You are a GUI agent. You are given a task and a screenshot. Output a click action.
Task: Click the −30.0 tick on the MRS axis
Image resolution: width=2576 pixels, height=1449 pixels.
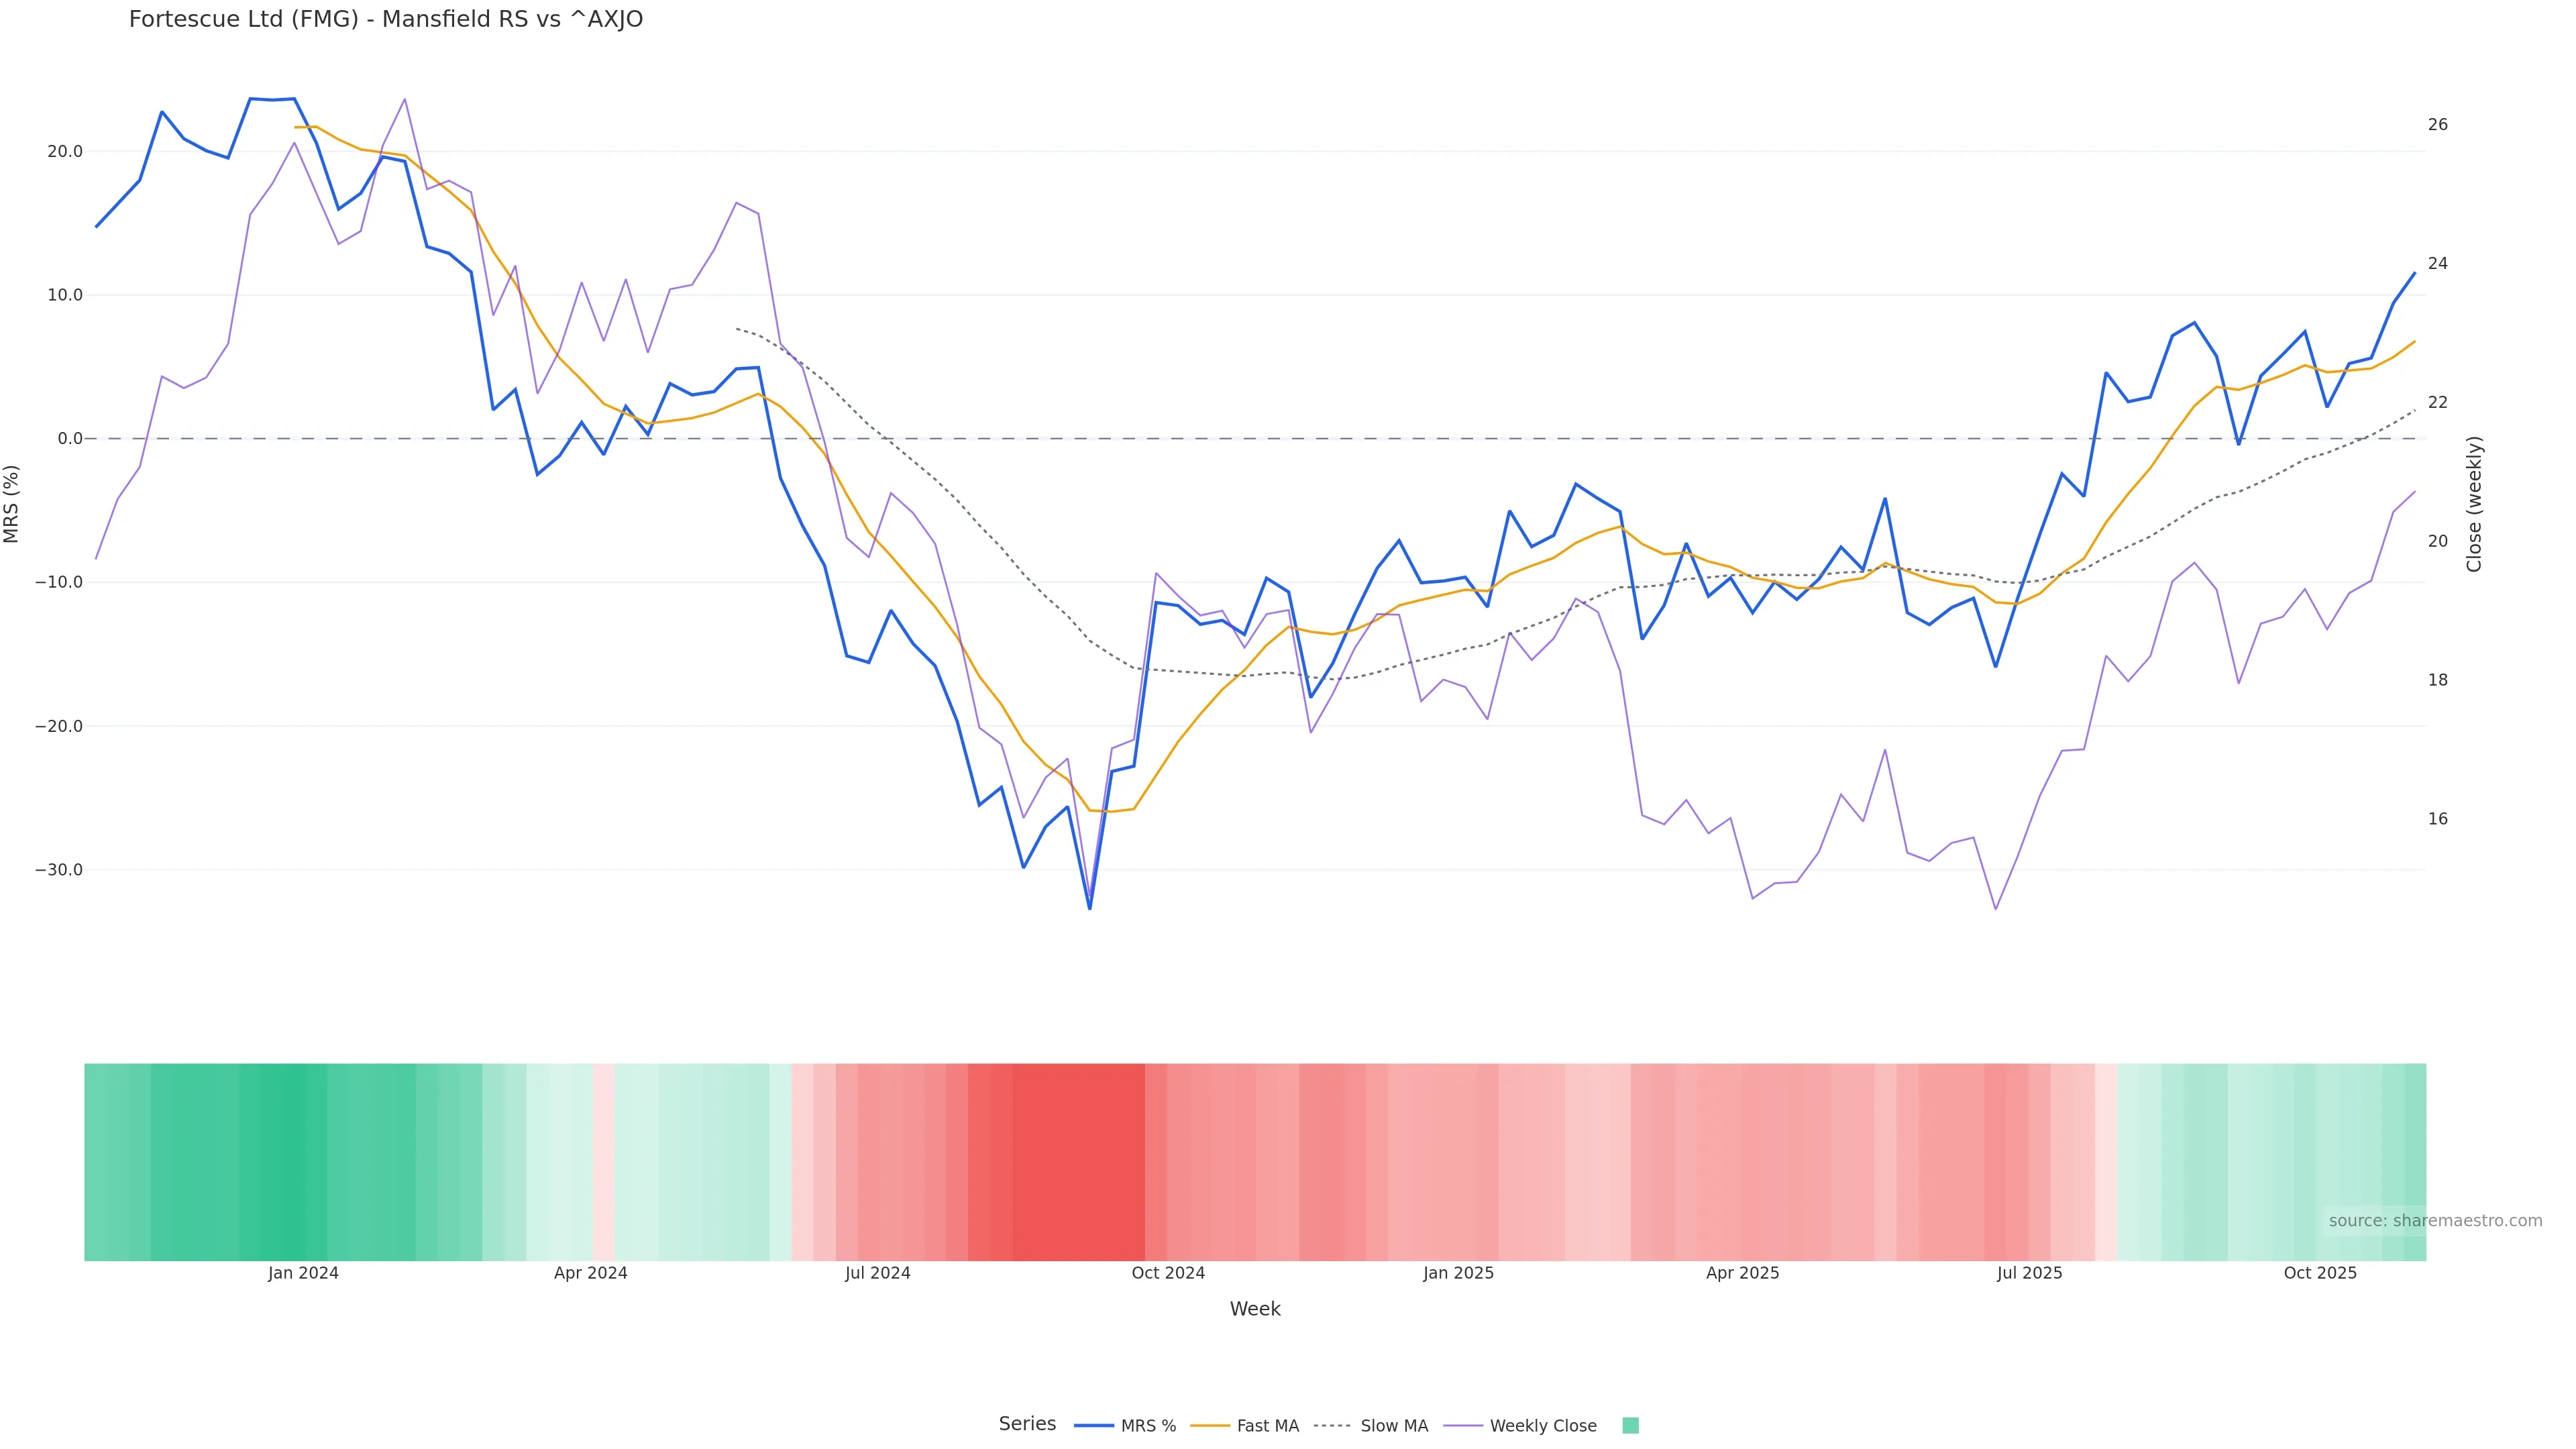59,870
